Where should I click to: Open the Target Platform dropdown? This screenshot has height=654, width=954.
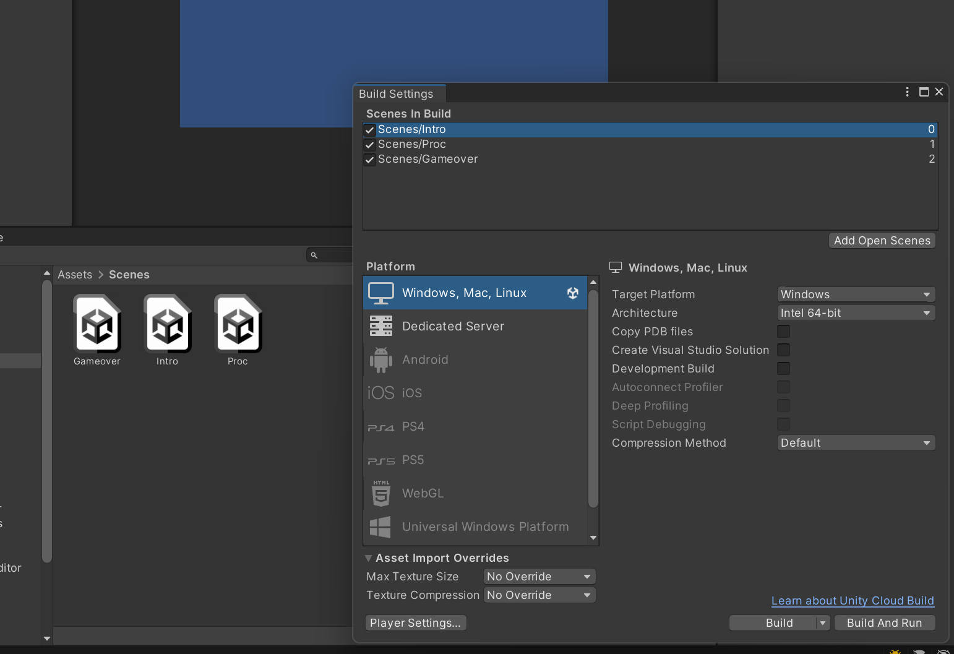coord(856,295)
